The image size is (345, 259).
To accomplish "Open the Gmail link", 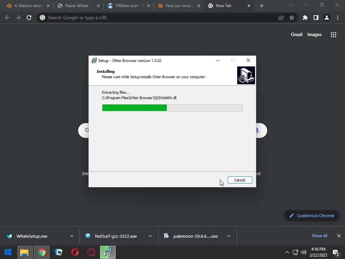I will tap(296, 35).
